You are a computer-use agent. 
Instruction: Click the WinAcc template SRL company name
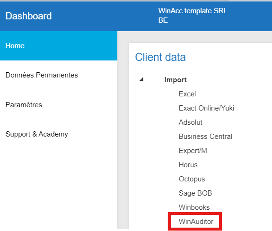click(193, 11)
